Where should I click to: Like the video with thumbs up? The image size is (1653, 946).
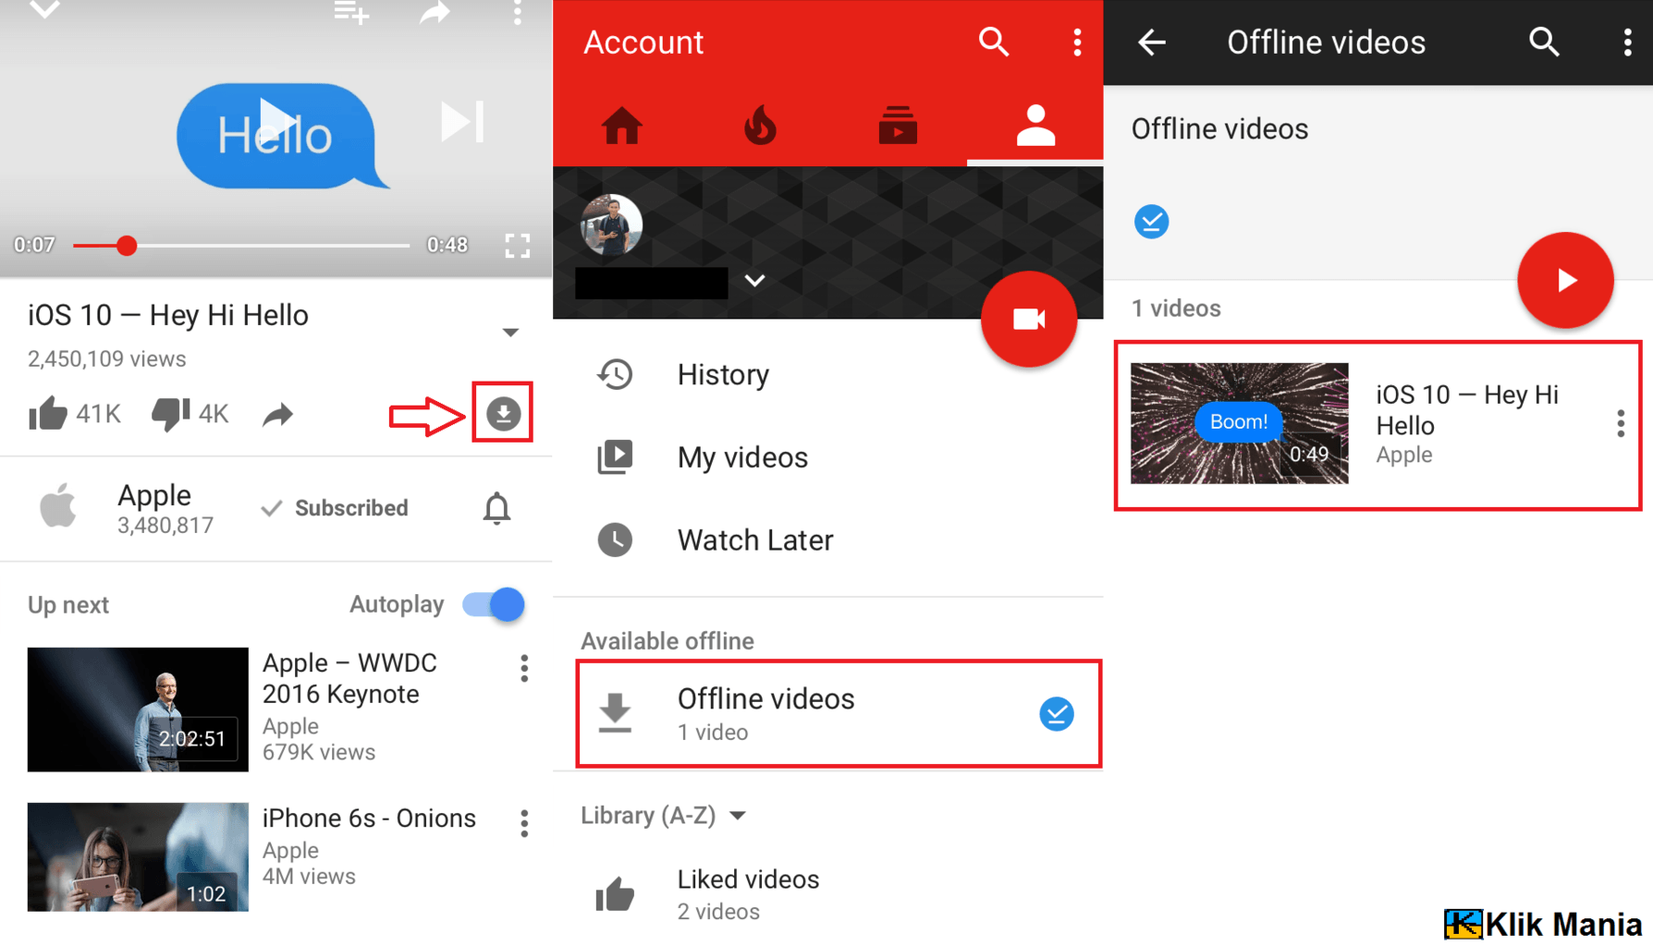(x=47, y=414)
